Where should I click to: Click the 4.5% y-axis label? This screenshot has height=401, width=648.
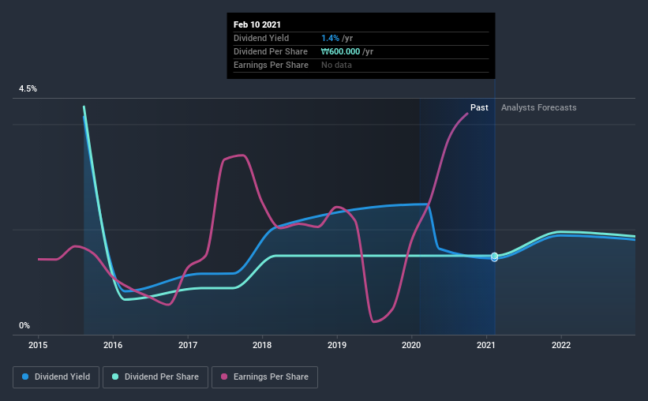pos(28,89)
